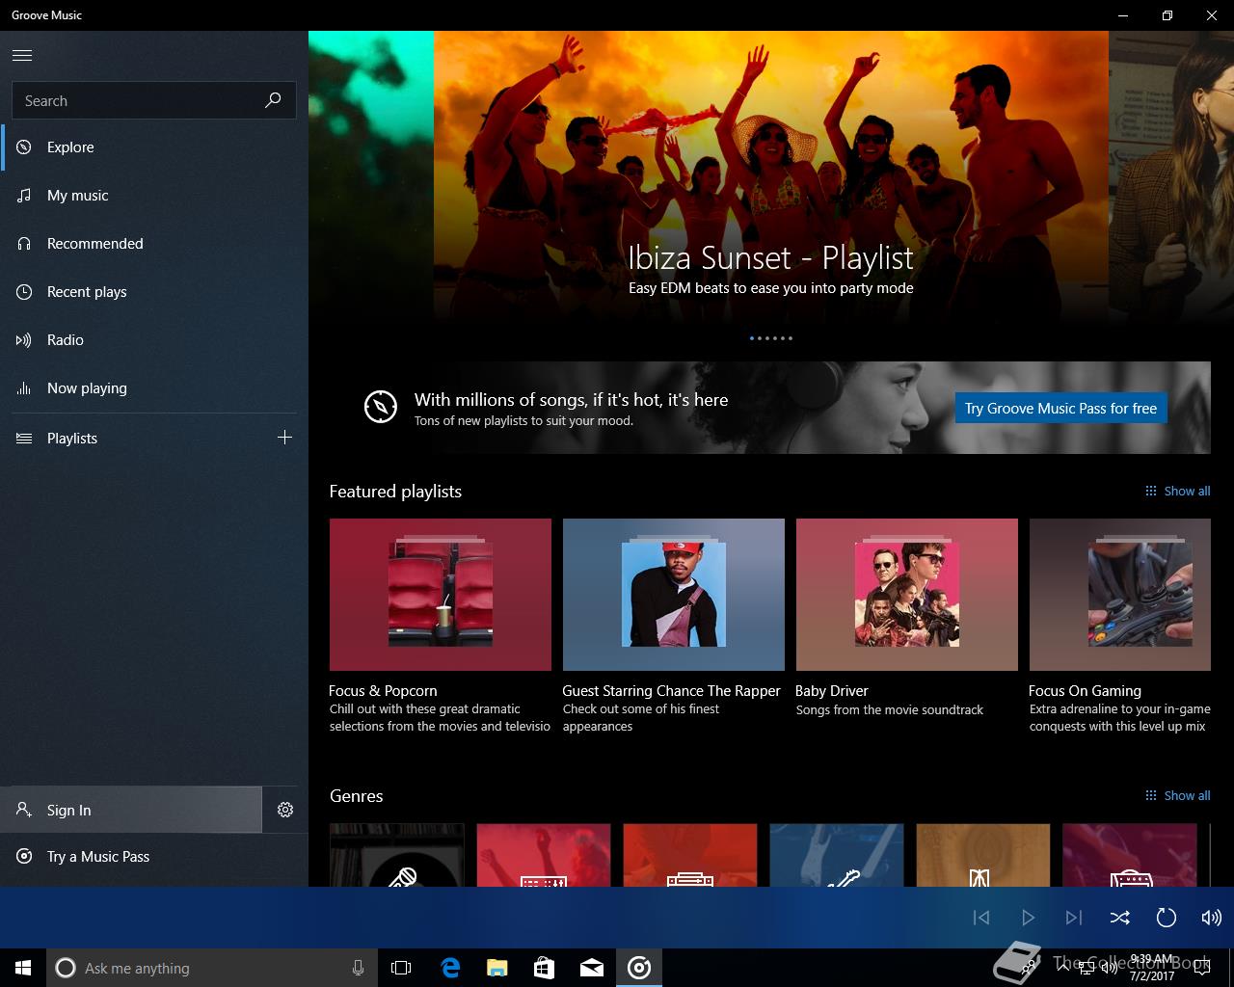Open the Recommended section
1234x987 pixels.
click(x=154, y=244)
